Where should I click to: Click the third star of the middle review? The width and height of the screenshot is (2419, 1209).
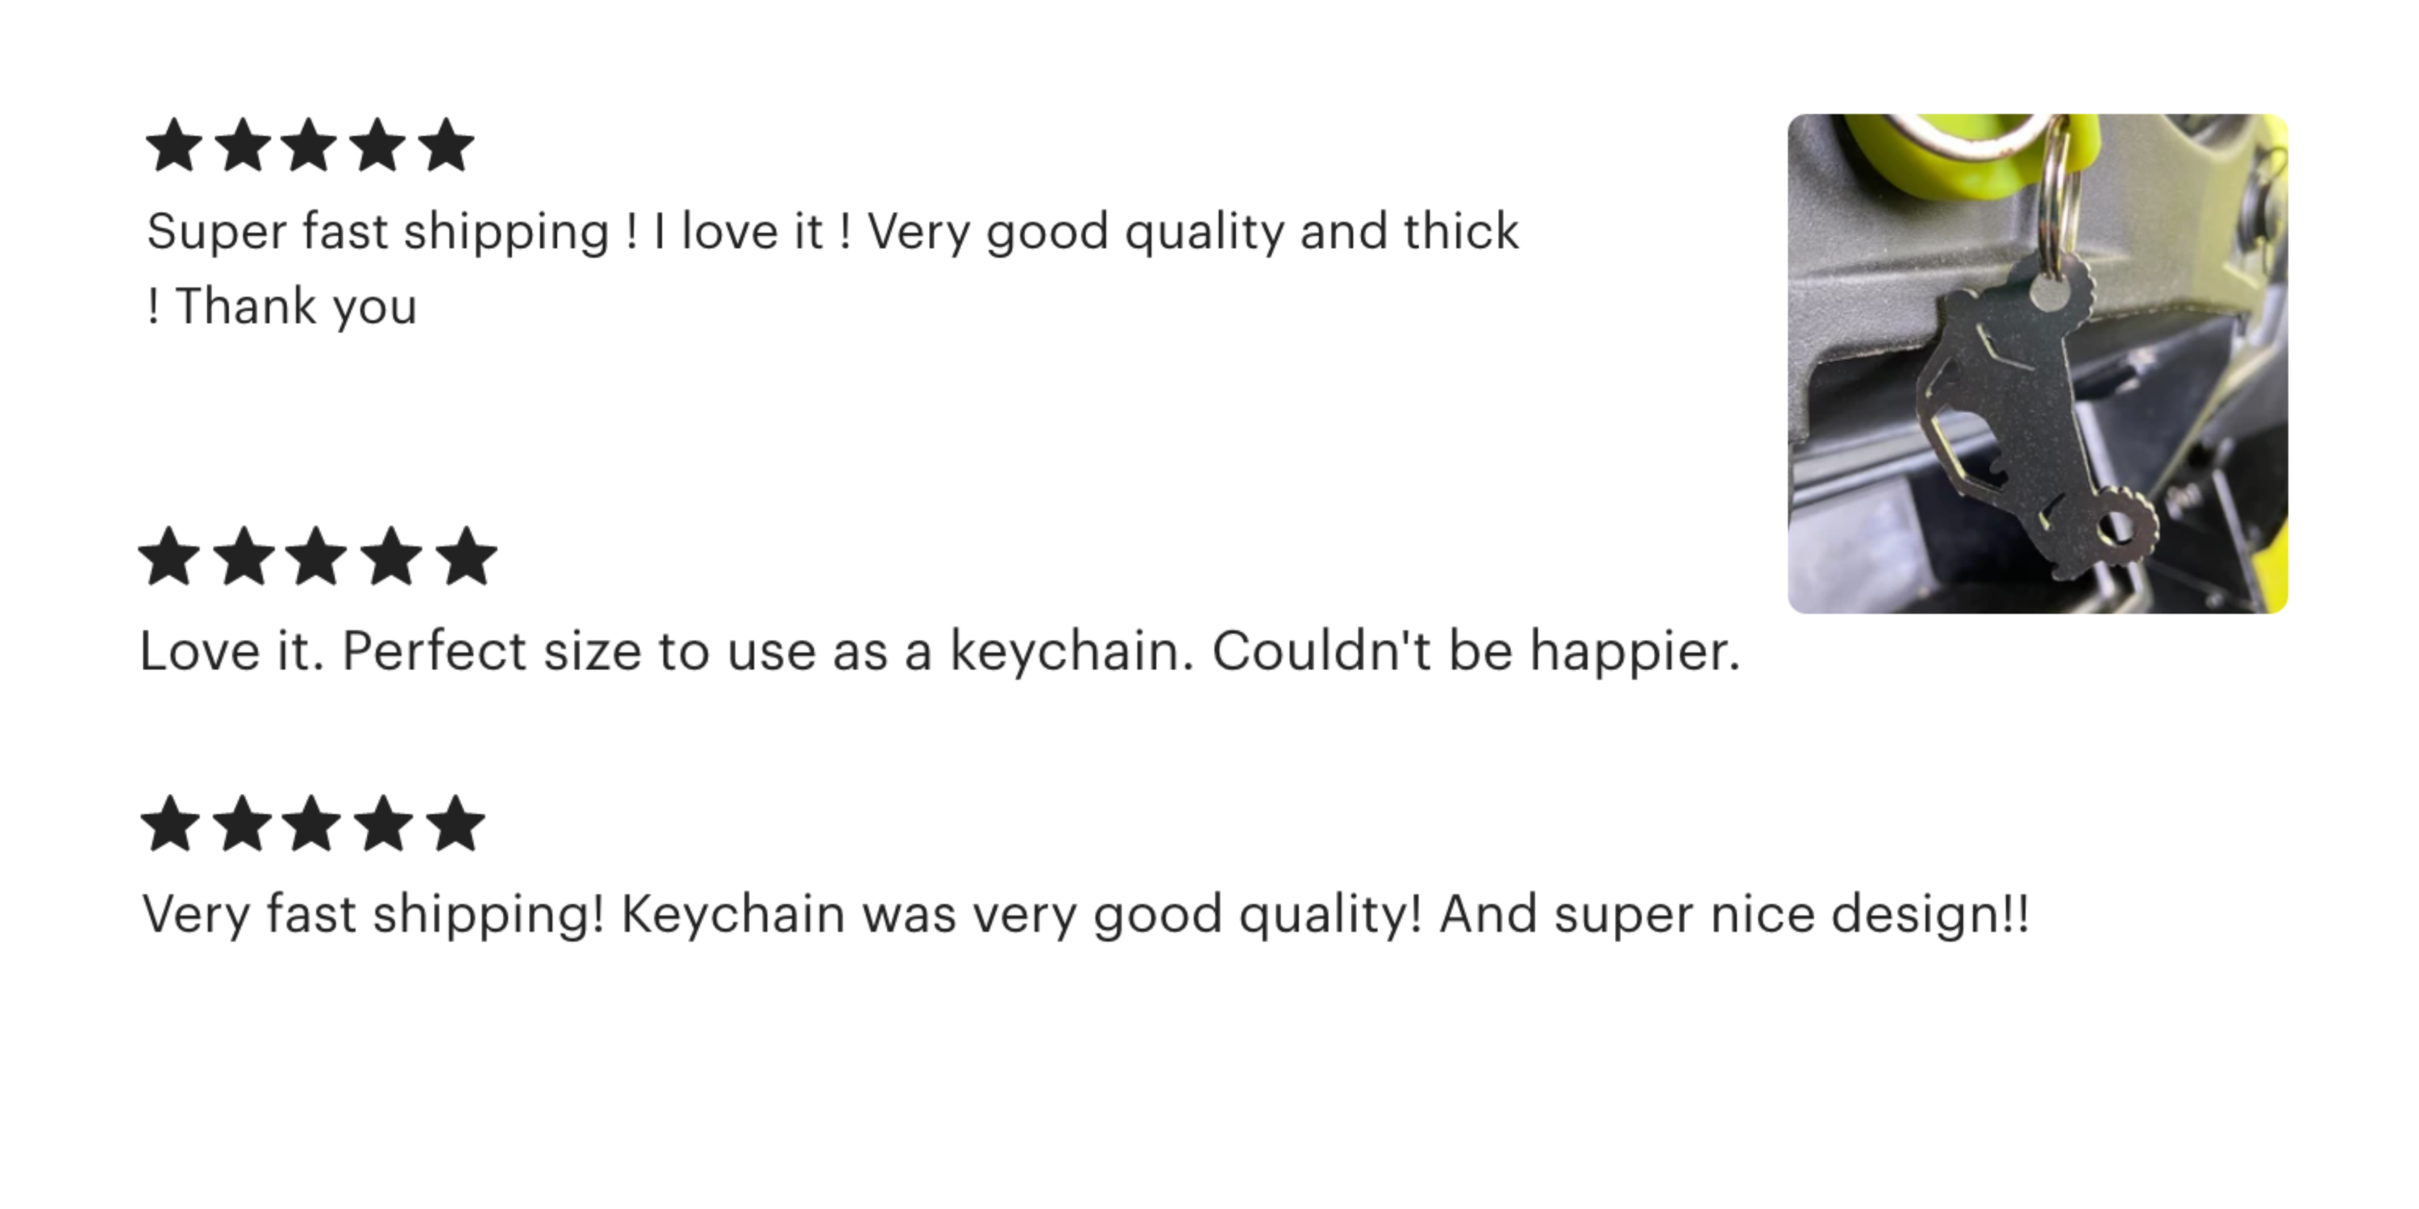(318, 557)
